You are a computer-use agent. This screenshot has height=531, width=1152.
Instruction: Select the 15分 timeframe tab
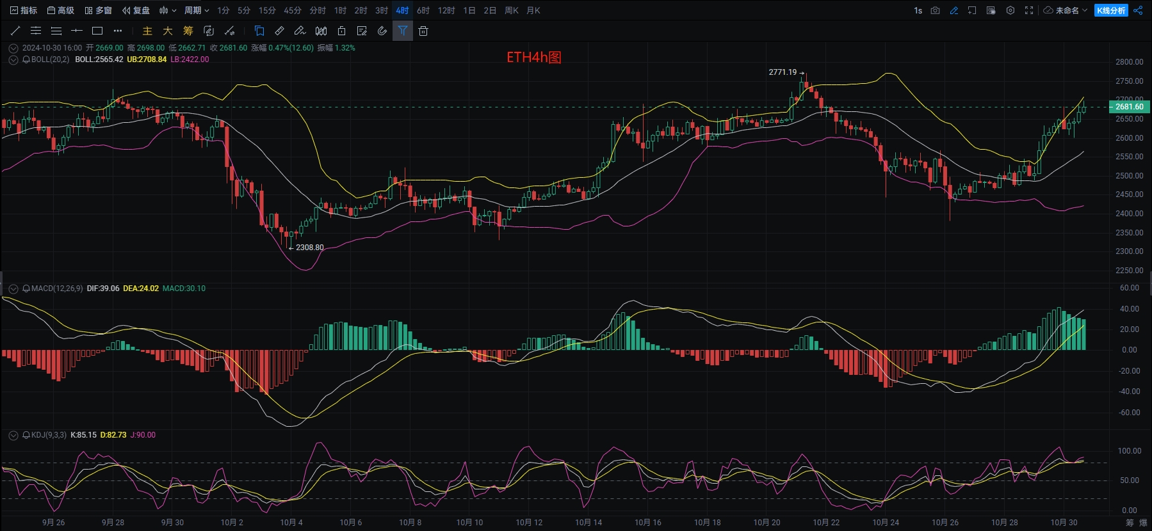(267, 10)
